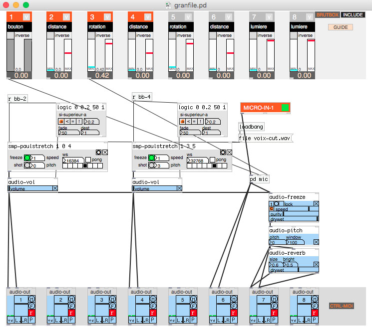Click the red r record button on audio-out 3
This screenshot has height=333, width=372.
[112, 313]
